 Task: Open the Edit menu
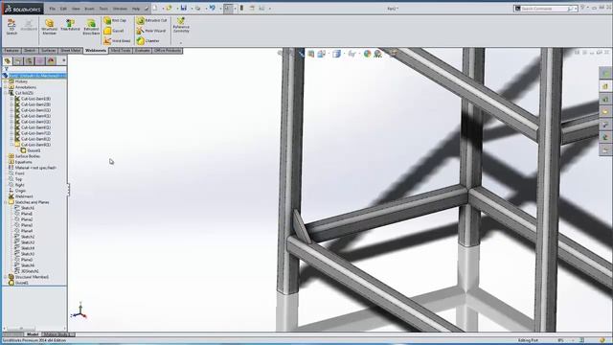tap(63, 9)
